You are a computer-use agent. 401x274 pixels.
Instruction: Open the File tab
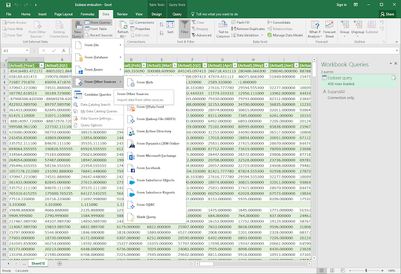tap(9, 14)
